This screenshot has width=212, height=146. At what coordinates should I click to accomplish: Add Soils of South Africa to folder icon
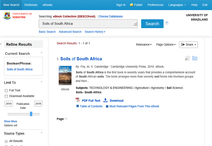(195, 58)
